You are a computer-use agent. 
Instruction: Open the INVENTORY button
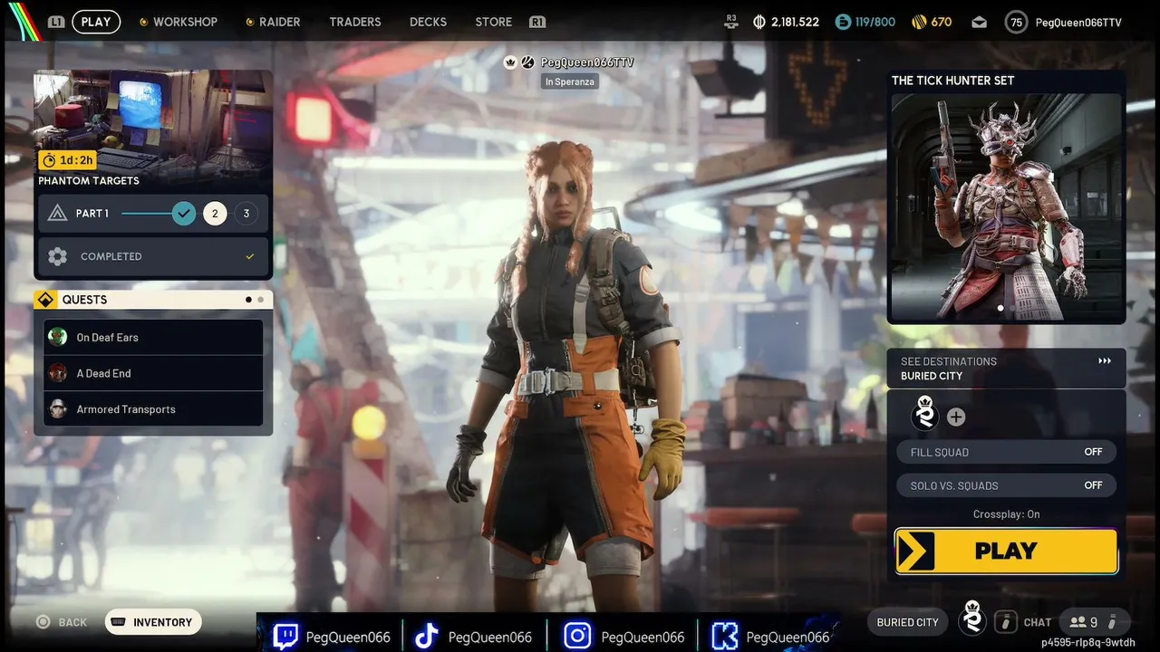tap(153, 622)
